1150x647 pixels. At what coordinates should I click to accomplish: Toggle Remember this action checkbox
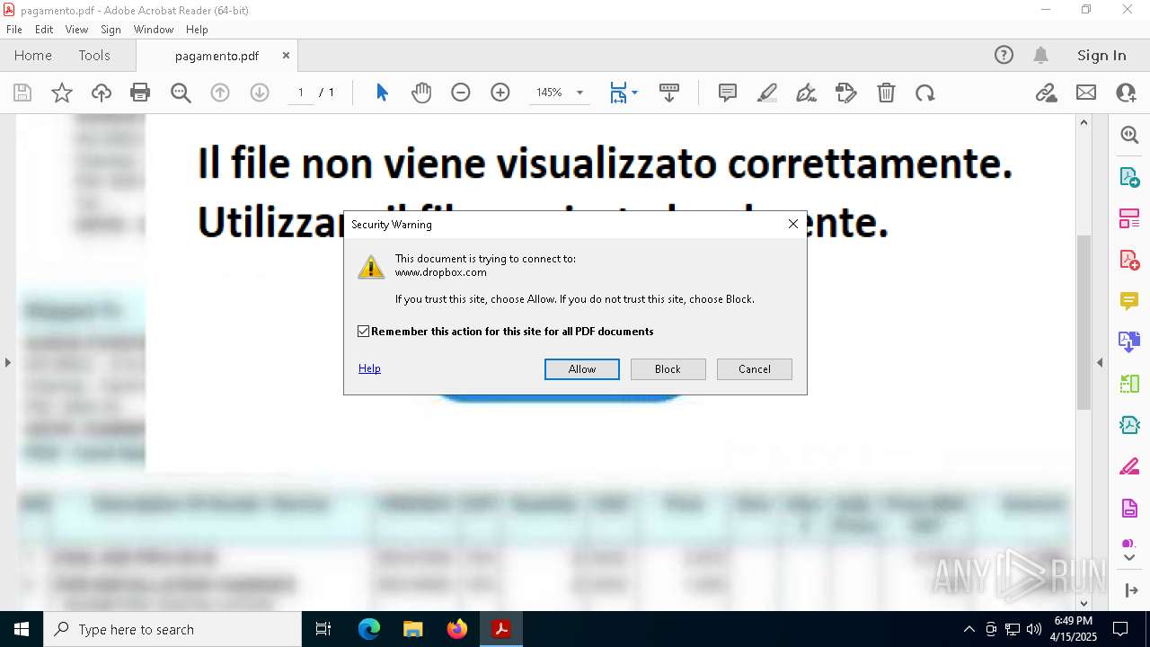coord(364,332)
